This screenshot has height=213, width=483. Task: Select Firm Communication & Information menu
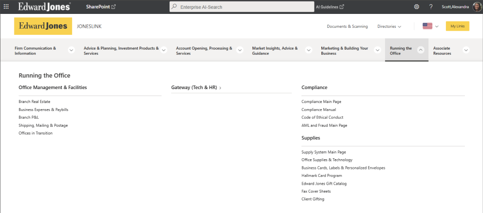pos(35,51)
